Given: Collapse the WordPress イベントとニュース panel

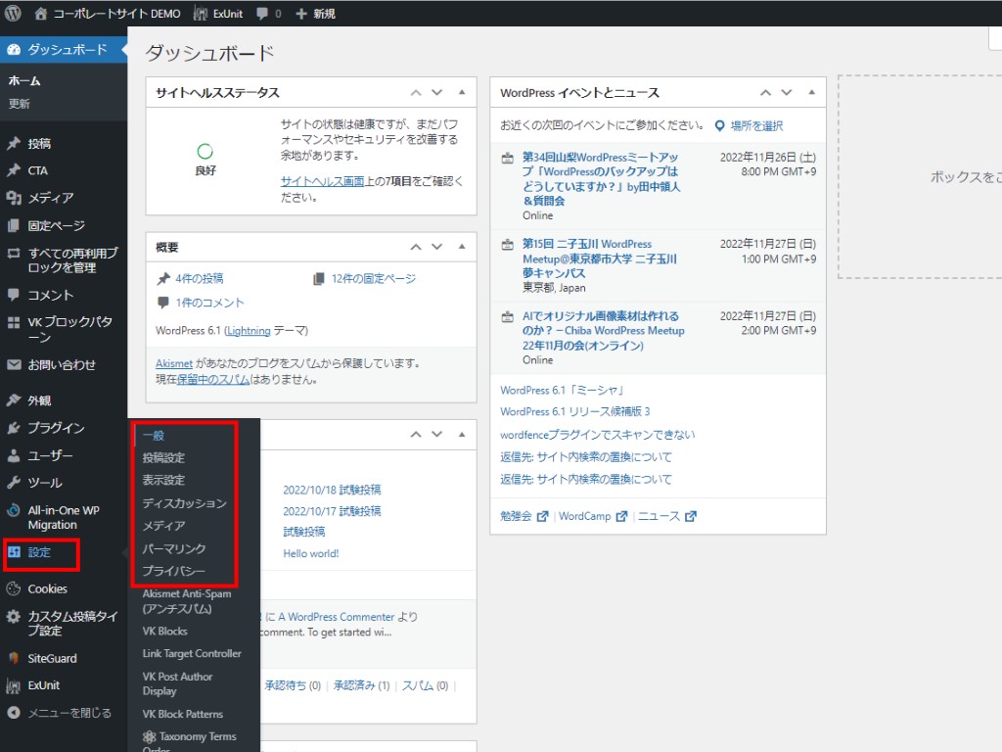Looking at the screenshot, I should click(811, 92).
